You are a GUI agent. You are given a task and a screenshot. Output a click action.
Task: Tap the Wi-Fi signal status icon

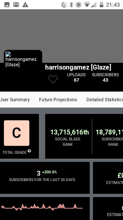pyautogui.click(x=87, y=5)
